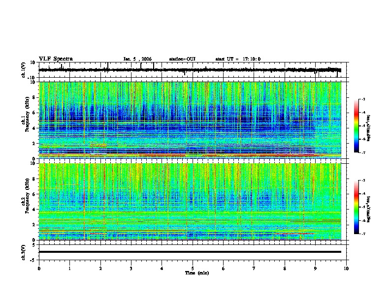Click the thick ch.3 voltage line
This screenshot has height=301, width=390.
(190, 252)
